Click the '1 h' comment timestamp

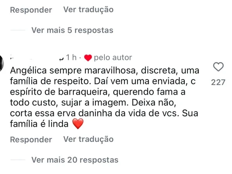pos(71,58)
